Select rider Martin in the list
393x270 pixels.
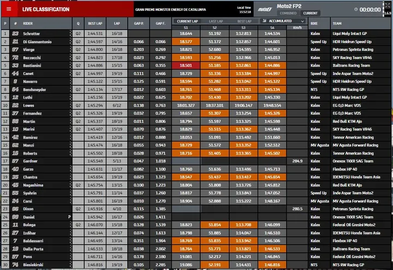coord(29,121)
